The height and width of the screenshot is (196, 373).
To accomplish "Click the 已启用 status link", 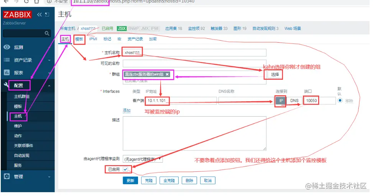I will pyautogui.click(x=107, y=28).
